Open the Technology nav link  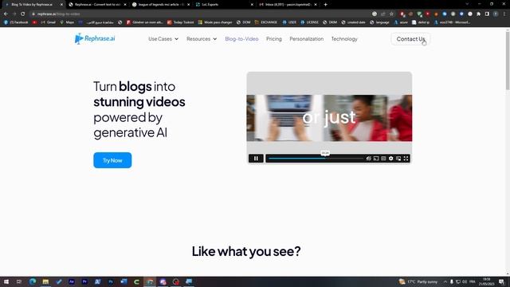click(x=344, y=39)
